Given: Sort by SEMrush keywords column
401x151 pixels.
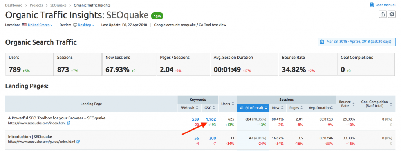Looking at the screenshot, I should (190, 107).
